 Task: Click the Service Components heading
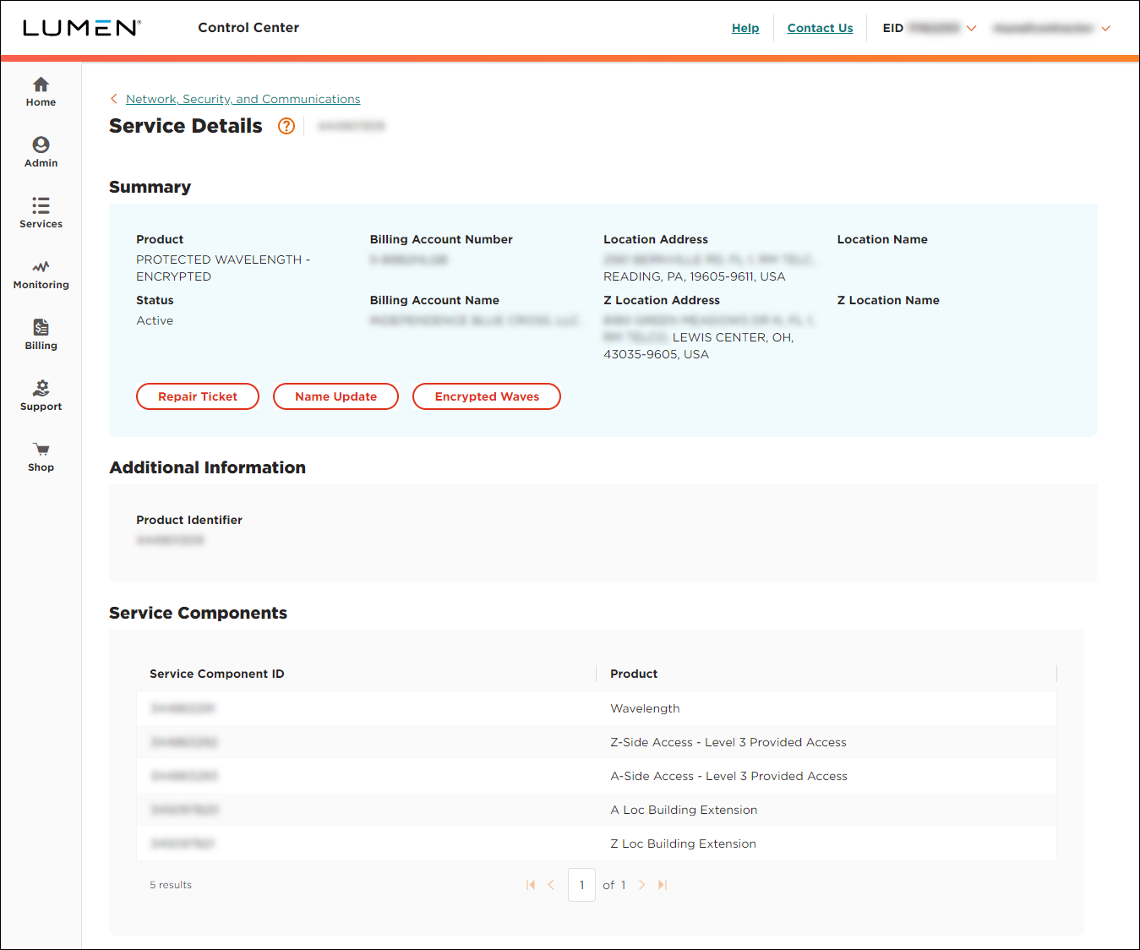pos(198,613)
